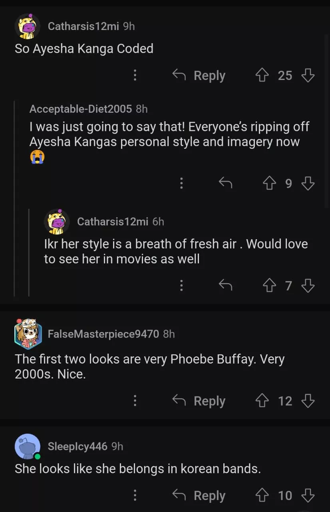Open Acceptable-Diet2005's user profile
Screen dimensions: 330x512
[x=80, y=108]
